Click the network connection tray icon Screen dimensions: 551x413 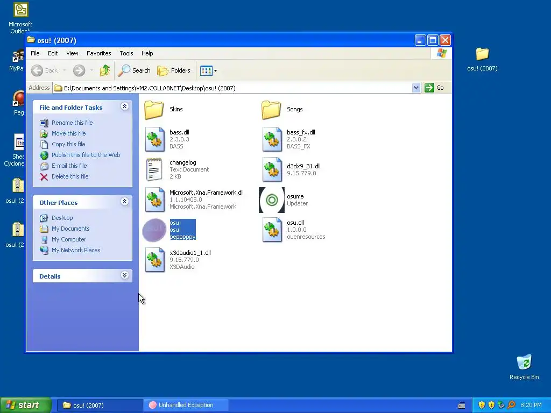(501, 405)
